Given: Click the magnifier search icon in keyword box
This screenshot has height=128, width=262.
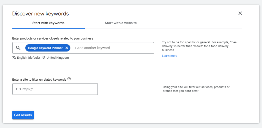Looking at the screenshot, I should [x=18, y=48].
